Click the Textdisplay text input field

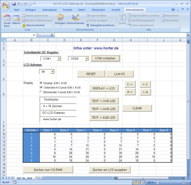(x=58, y=100)
